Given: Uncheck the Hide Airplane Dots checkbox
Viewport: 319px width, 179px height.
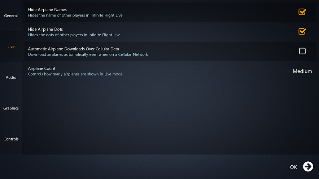Looking at the screenshot, I should tap(302, 31).
